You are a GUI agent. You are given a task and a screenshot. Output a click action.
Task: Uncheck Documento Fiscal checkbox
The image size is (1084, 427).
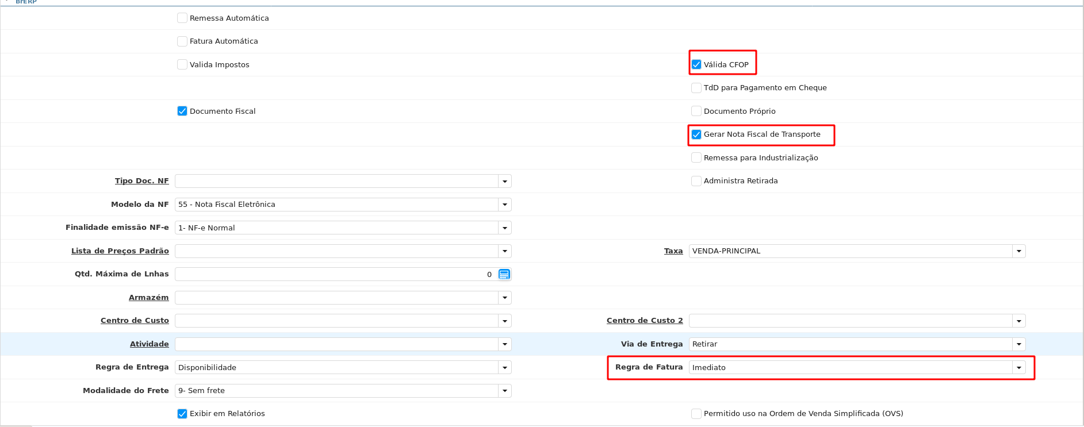(x=182, y=111)
